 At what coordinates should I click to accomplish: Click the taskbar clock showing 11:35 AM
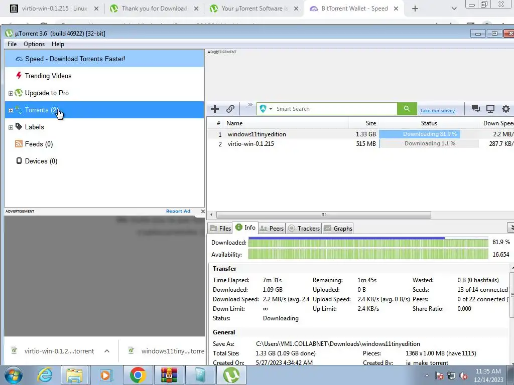click(488, 375)
